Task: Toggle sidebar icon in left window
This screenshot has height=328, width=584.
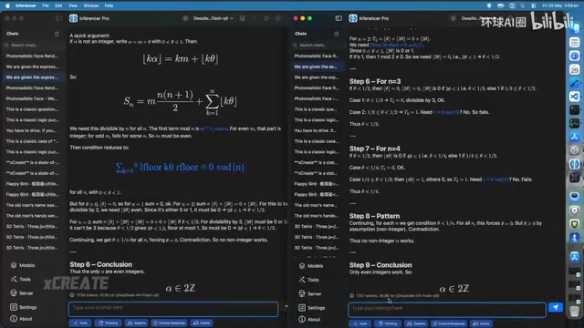Action: pyautogui.click(x=58, y=18)
